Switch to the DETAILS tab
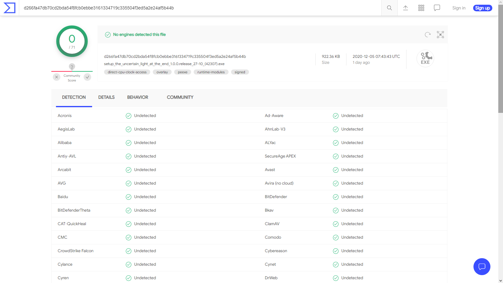503x283 pixels. pyautogui.click(x=106, y=97)
